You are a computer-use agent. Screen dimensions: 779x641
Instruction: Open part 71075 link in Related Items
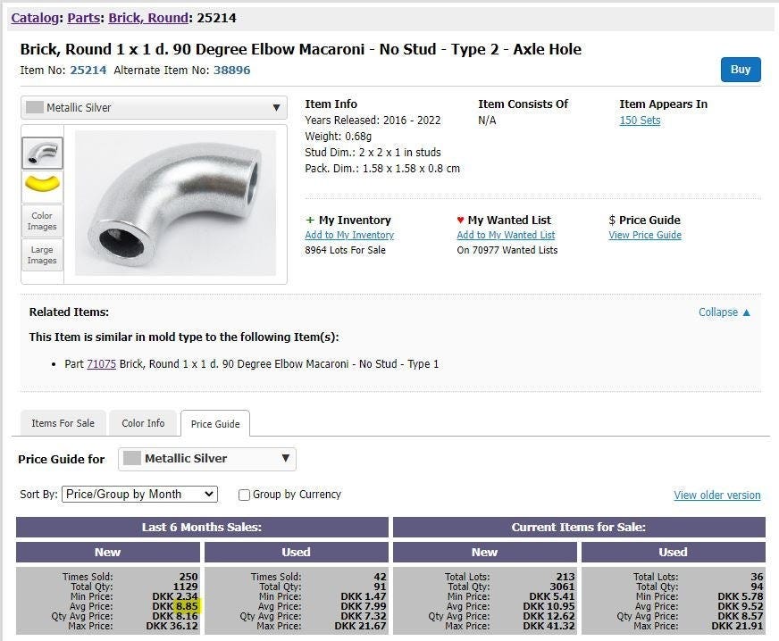101,364
